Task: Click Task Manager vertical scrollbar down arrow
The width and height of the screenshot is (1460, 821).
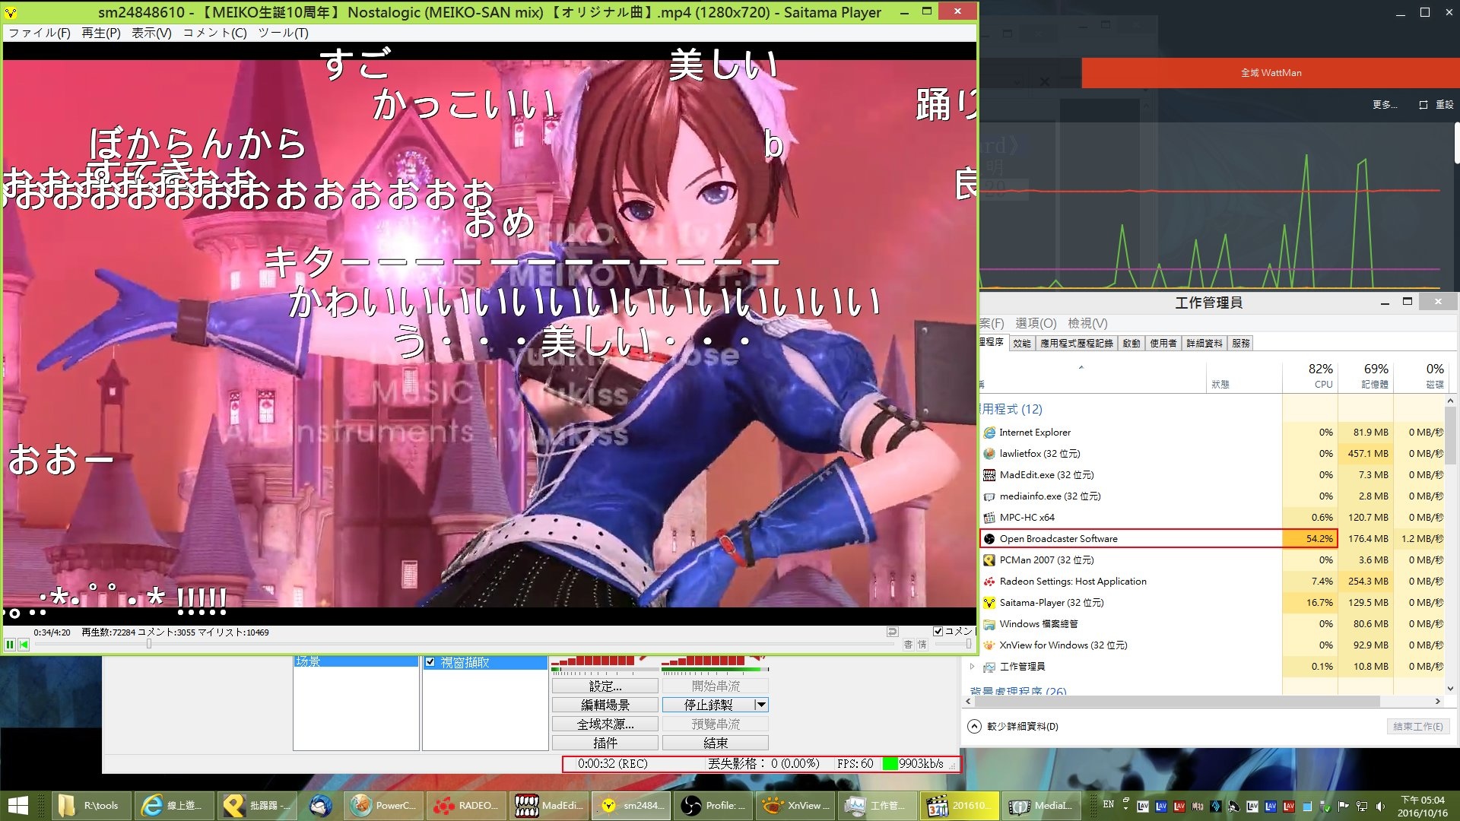Action: click(1450, 688)
